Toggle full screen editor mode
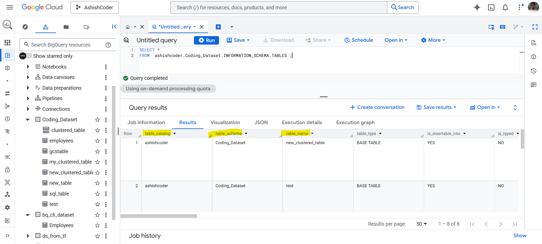This screenshot has height=244, width=542. click(535, 27)
